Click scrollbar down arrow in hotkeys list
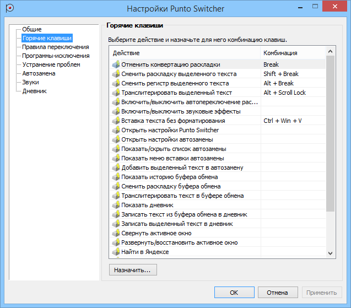This screenshot has width=351, height=308. pyautogui.click(x=330, y=253)
